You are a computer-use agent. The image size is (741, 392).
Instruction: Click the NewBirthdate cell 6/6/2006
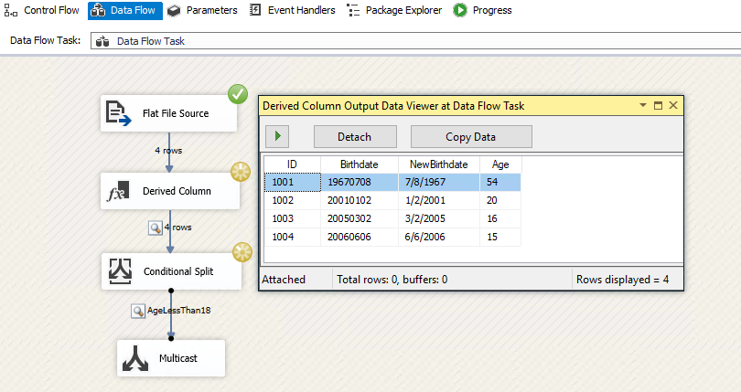(438, 237)
